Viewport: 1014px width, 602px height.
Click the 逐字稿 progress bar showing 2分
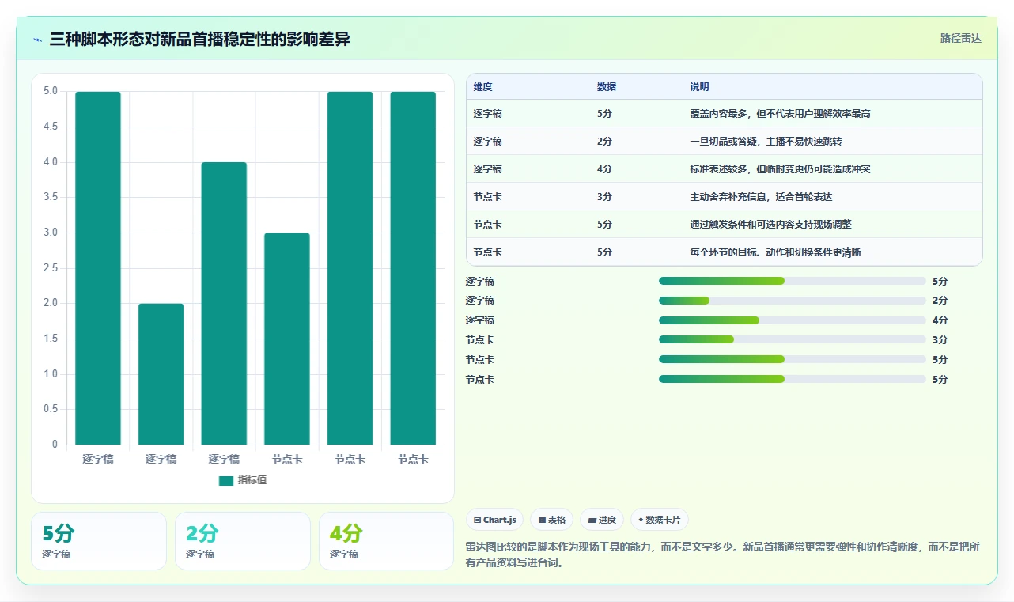(792, 301)
